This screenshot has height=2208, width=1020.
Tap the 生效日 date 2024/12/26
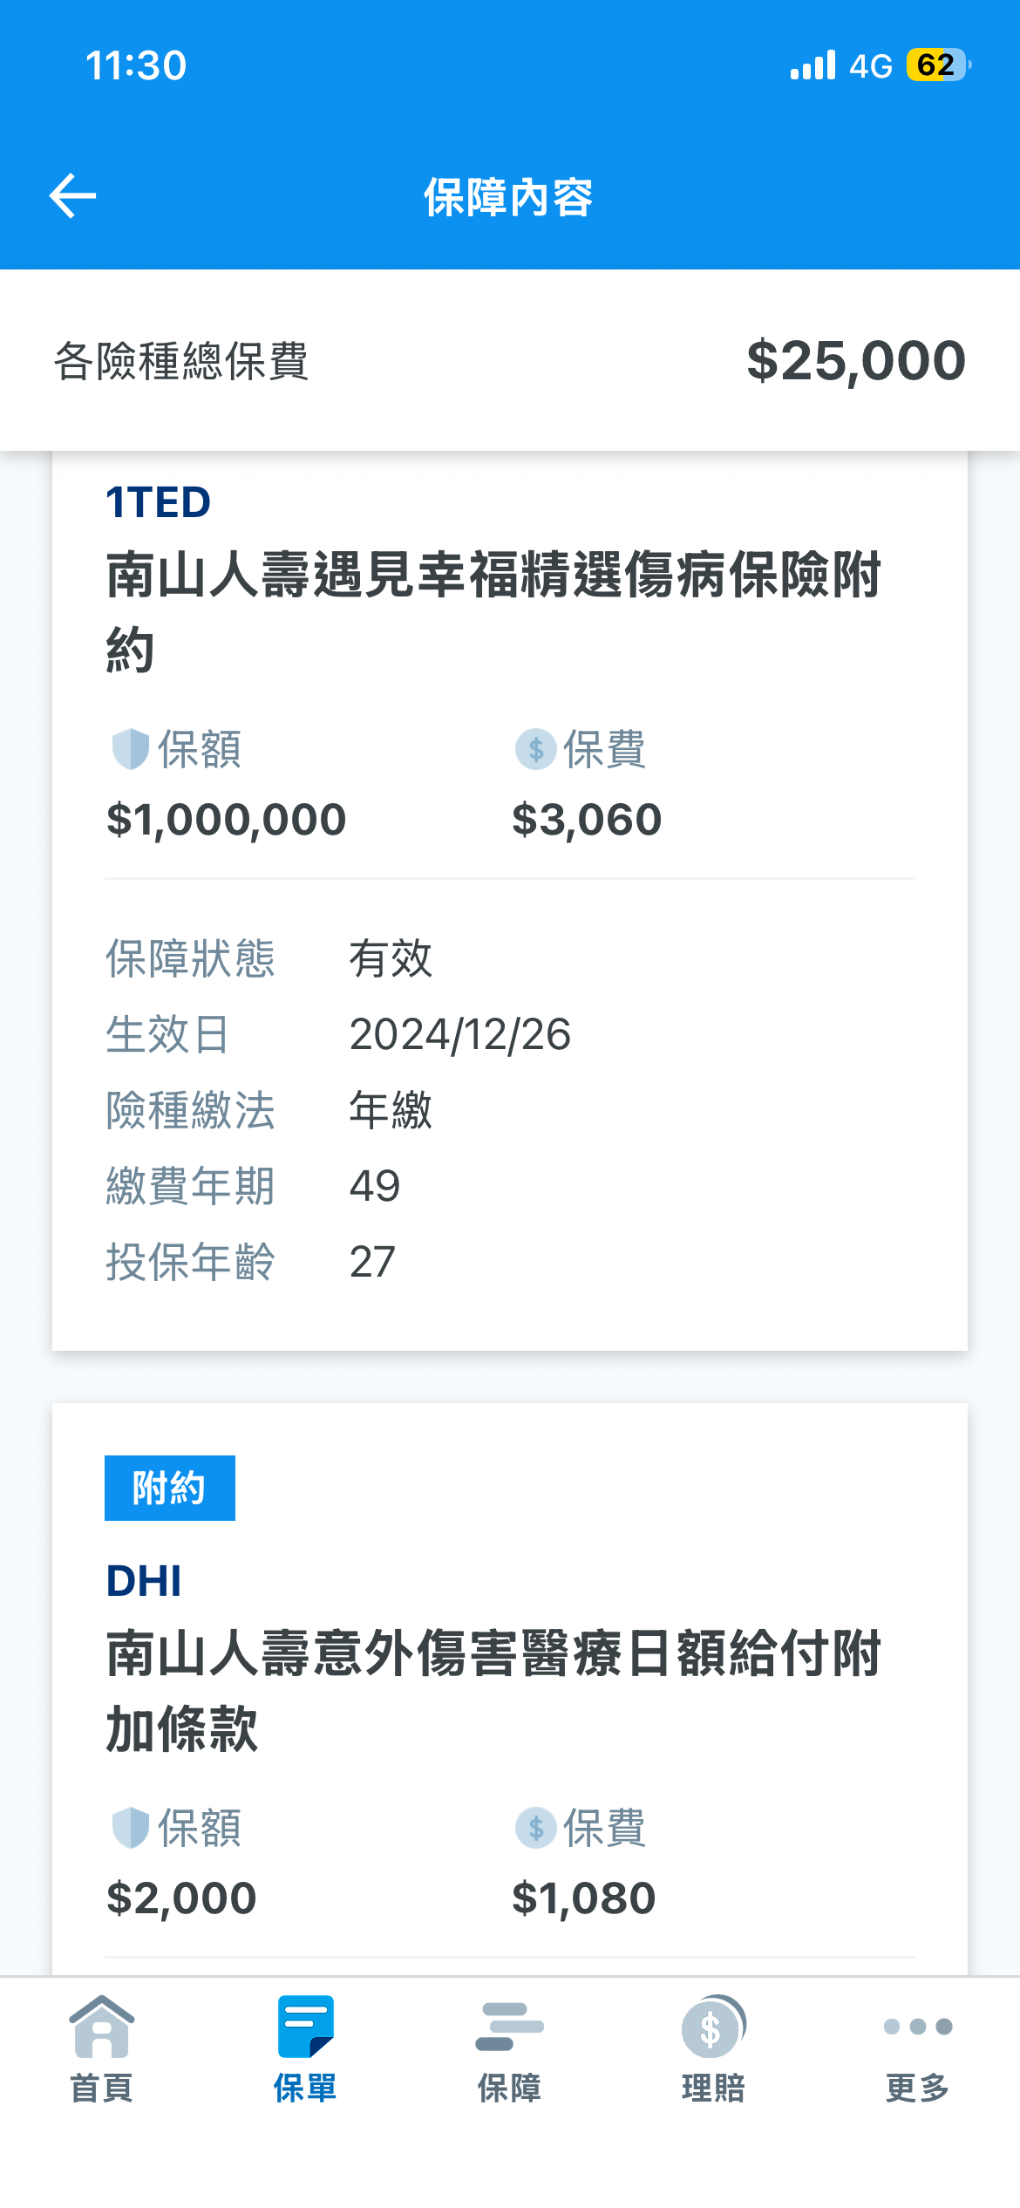point(459,1034)
